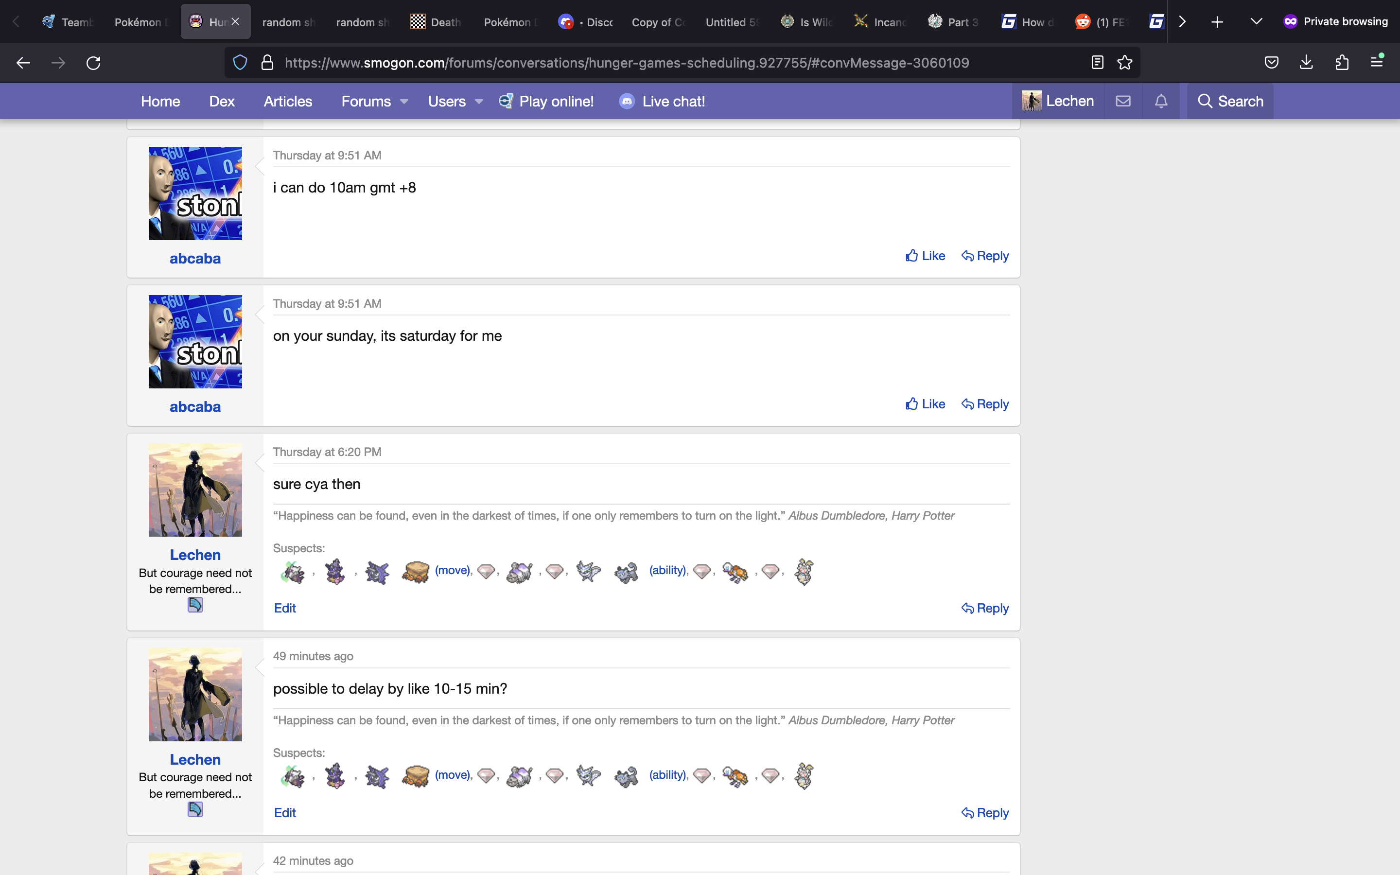Open the inbox envelope icon
Image resolution: width=1400 pixels, height=875 pixels.
pos(1123,101)
